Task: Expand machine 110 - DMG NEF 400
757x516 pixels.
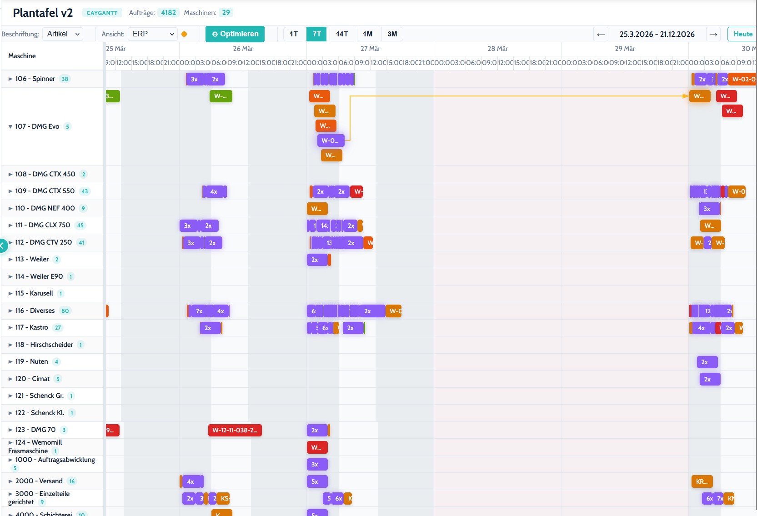Action: [x=10, y=208]
